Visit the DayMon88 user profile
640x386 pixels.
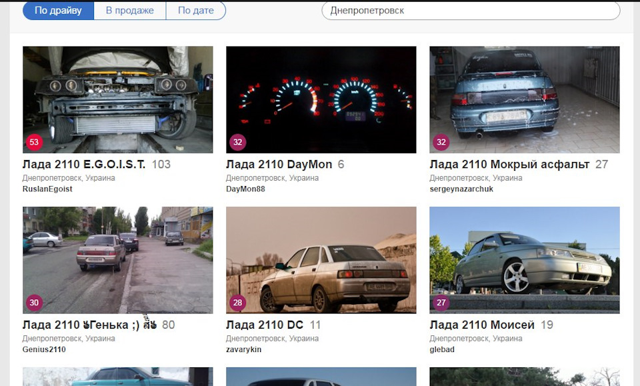[245, 189]
